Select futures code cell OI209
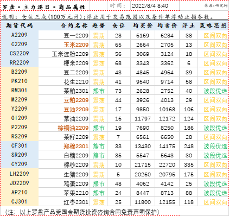Image resolution: width=229 pixels, height=216 pixels. tap(19, 118)
